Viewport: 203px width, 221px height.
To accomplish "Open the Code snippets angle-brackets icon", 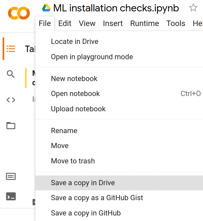I will coord(11,100).
